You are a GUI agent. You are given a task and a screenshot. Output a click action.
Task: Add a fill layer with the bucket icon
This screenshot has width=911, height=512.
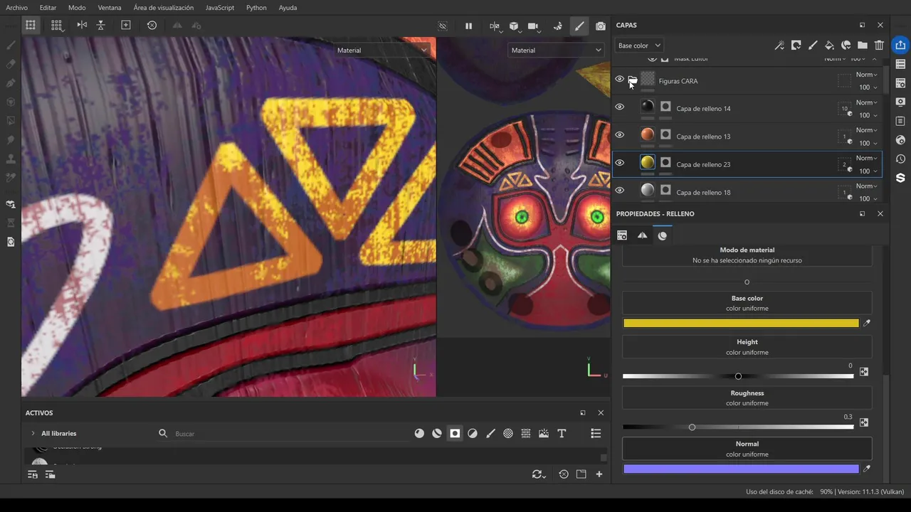[829, 46]
